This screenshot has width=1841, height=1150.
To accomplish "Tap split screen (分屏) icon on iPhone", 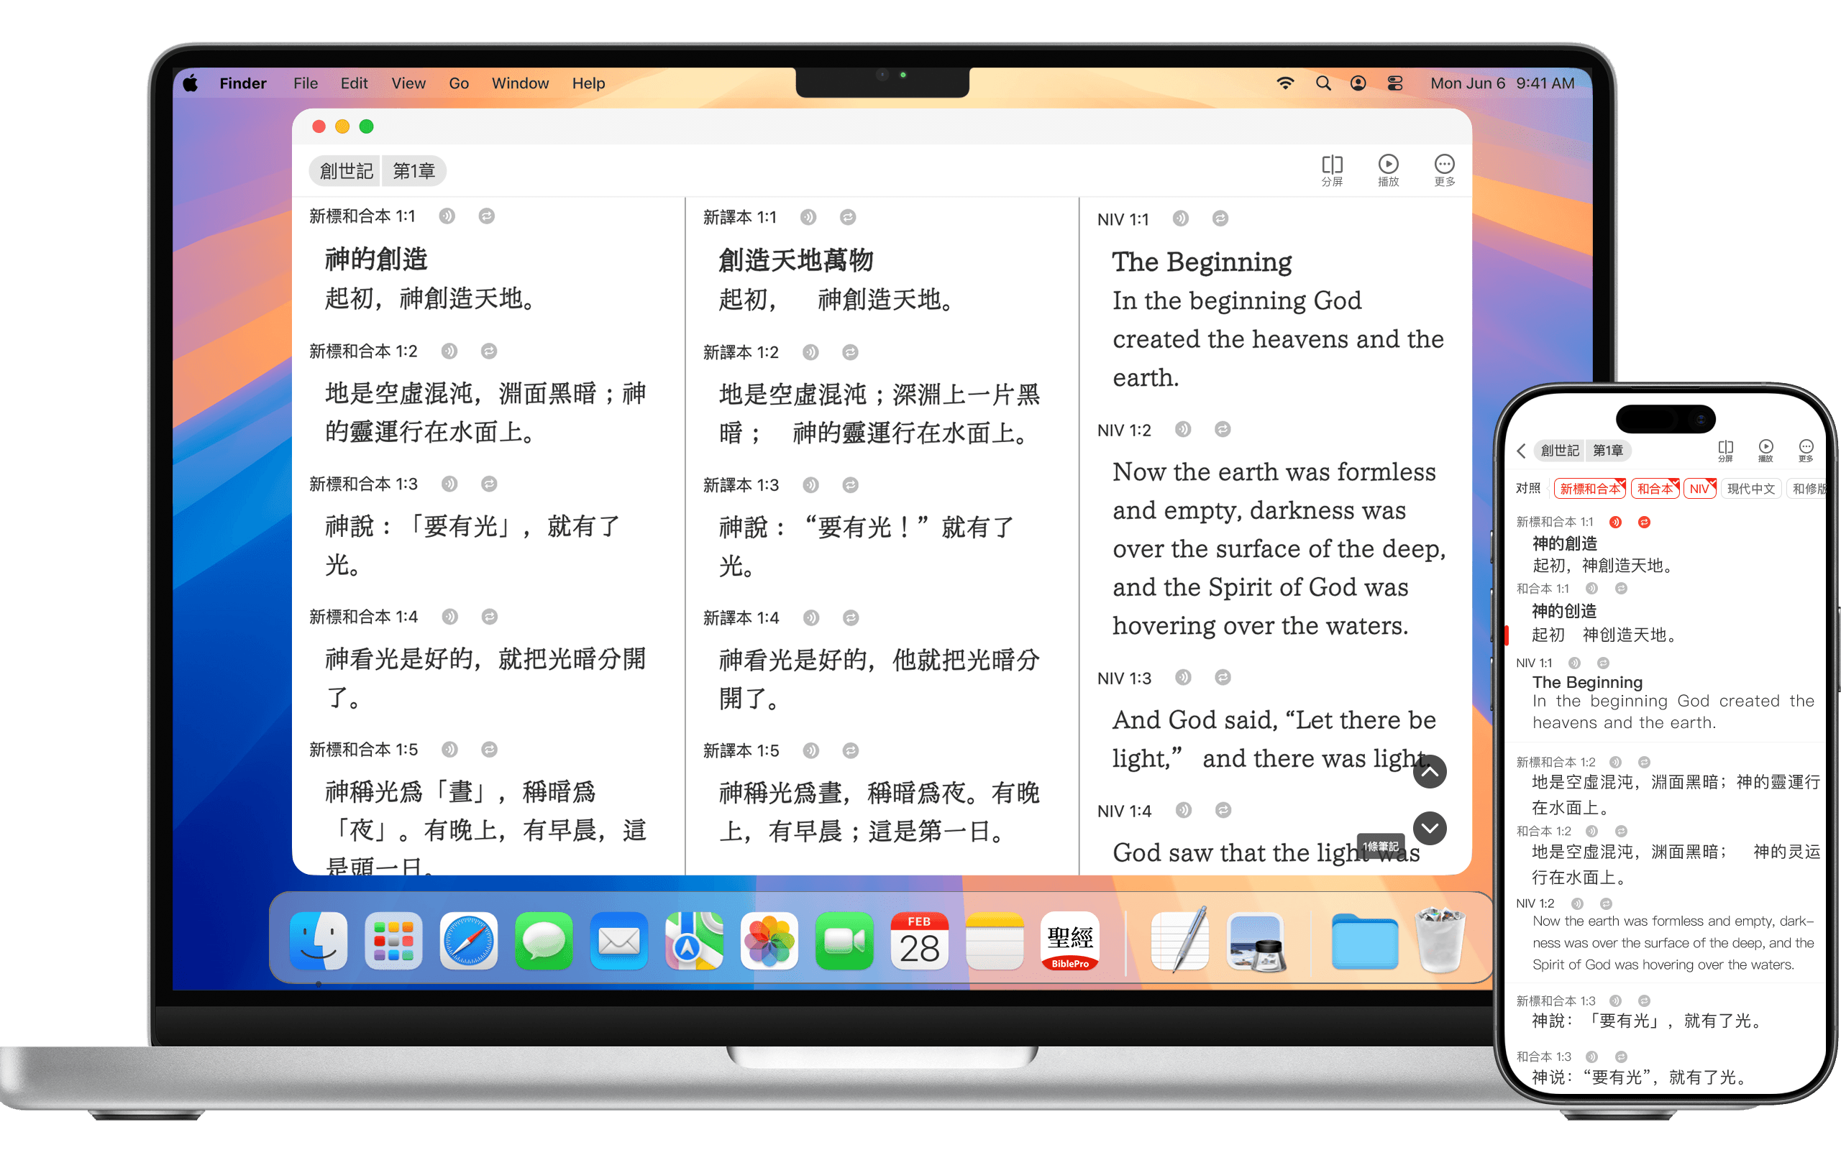I will [x=1725, y=450].
